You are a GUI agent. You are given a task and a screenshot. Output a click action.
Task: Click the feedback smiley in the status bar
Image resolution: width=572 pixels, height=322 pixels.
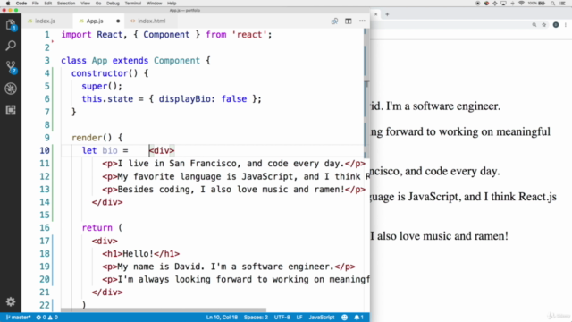(x=344, y=318)
